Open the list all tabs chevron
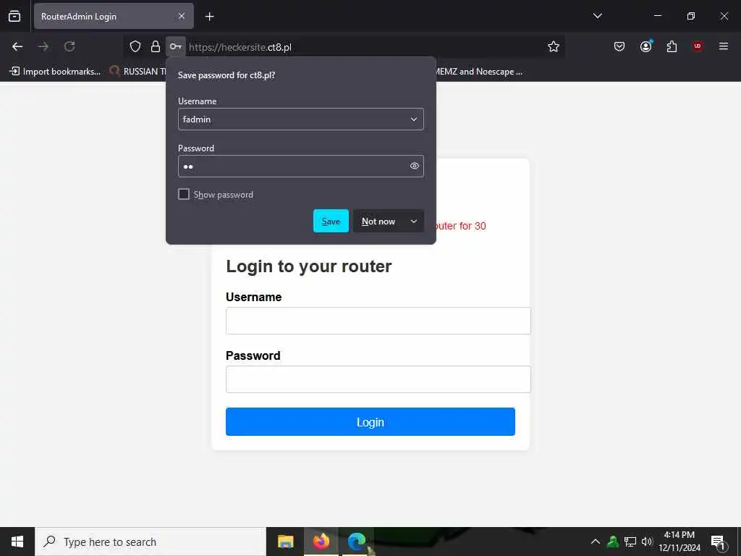Image resolution: width=741 pixels, height=556 pixels. [597, 16]
